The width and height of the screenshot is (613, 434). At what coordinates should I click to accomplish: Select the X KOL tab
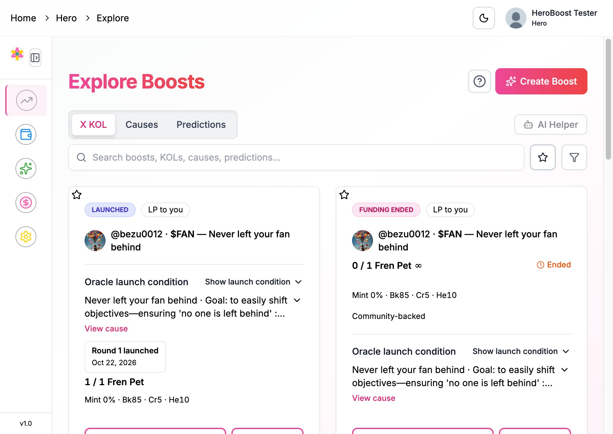pyautogui.click(x=93, y=125)
